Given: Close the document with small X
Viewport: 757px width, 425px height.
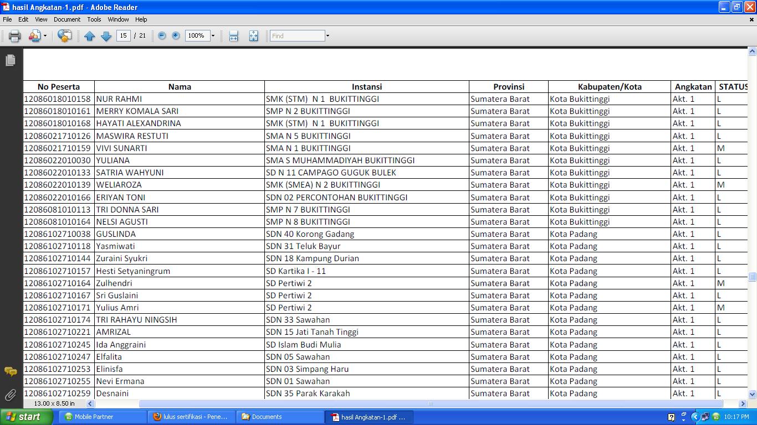Looking at the screenshot, I should coord(752,19).
